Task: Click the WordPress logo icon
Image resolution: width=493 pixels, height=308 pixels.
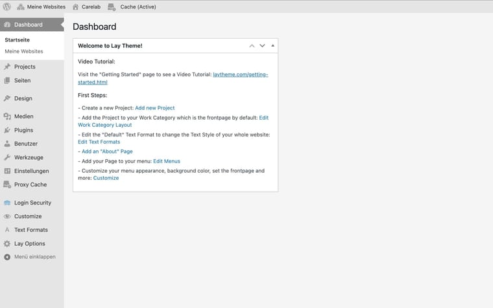Action: 6,6
